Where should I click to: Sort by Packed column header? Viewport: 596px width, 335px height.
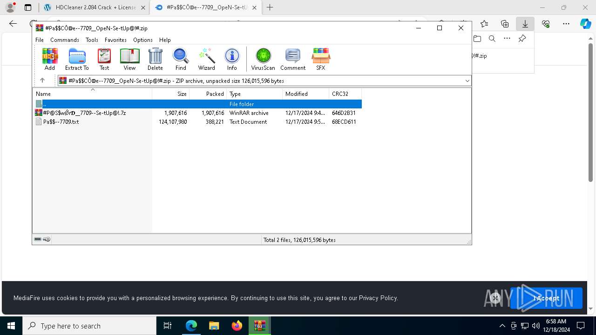click(208, 94)
